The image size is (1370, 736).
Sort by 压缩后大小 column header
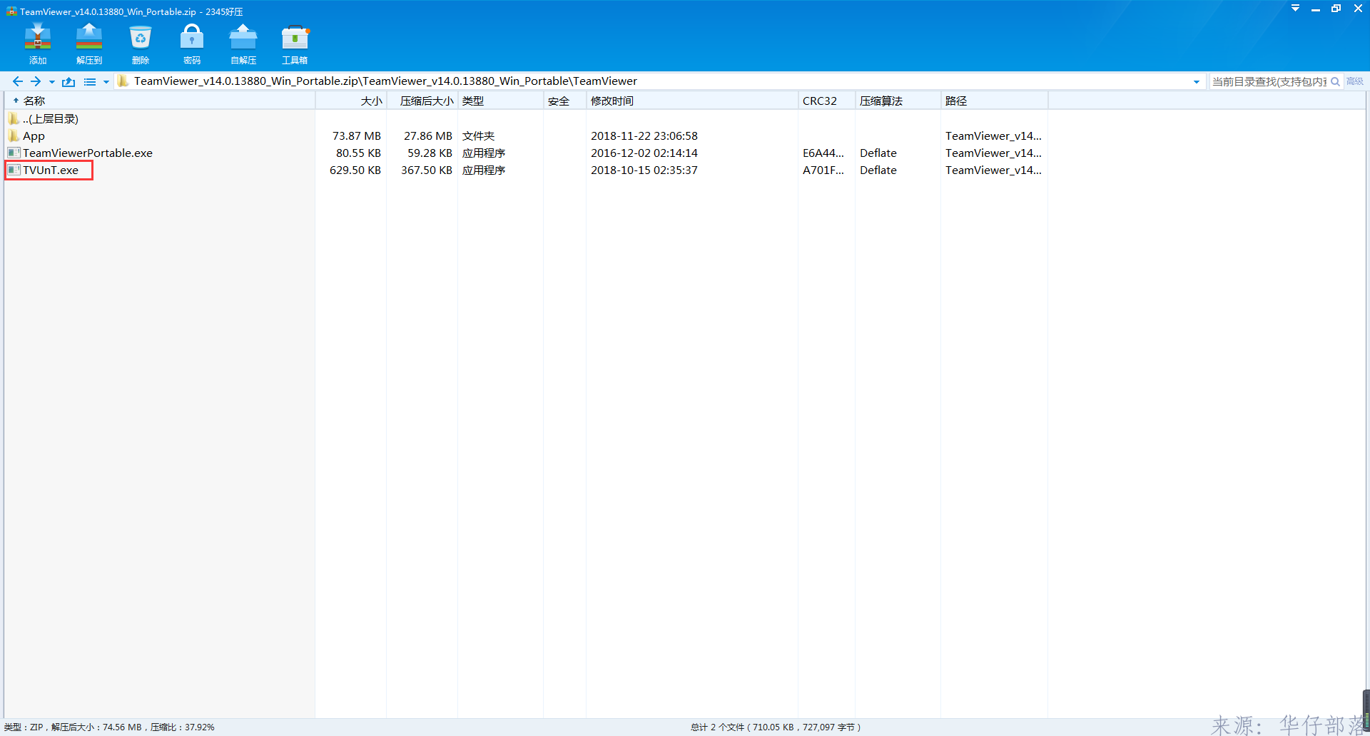point(422,101)
